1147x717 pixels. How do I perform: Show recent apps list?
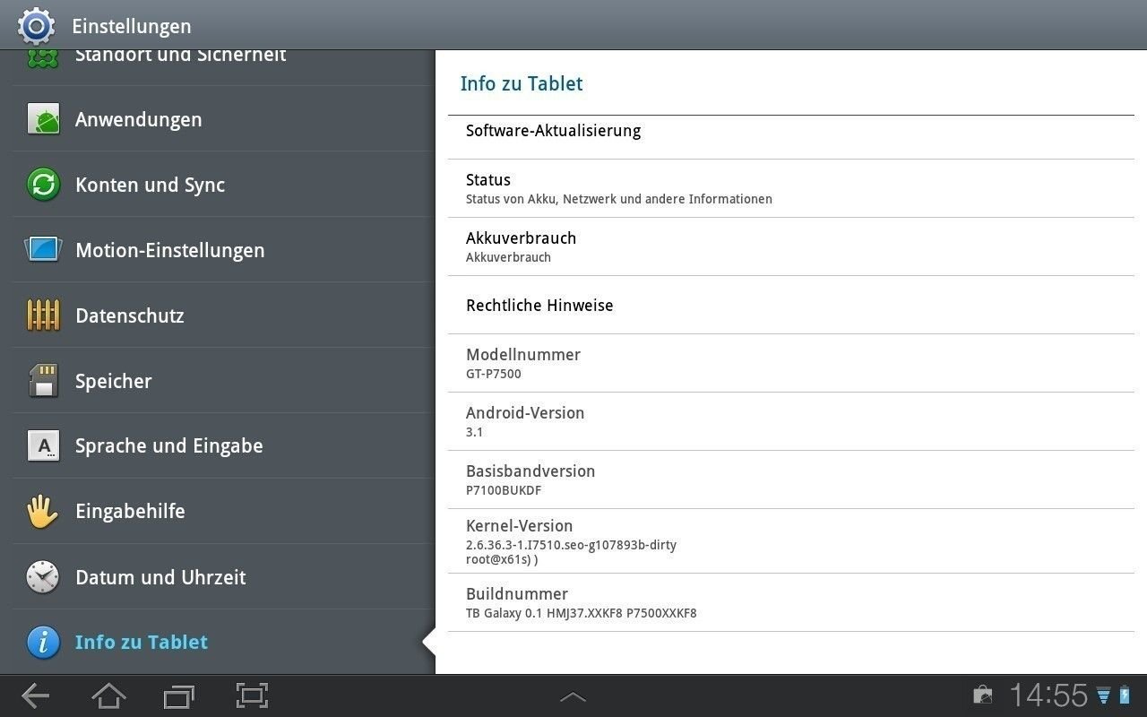click(x=179, y=695)
